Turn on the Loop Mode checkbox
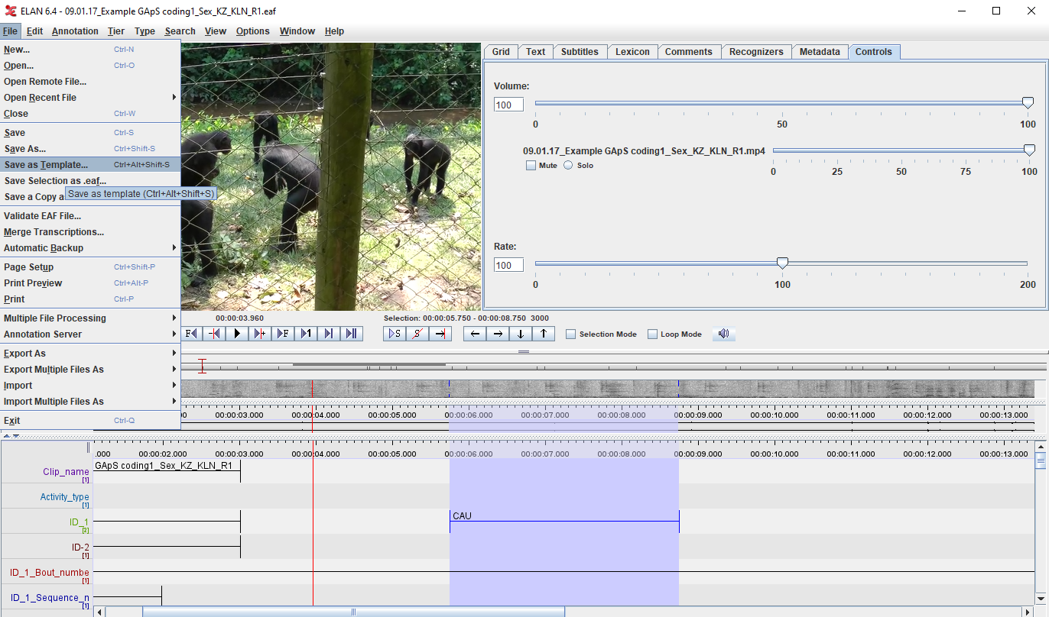1049x617 pixels. pyautogui.click(x=652, y=334)
